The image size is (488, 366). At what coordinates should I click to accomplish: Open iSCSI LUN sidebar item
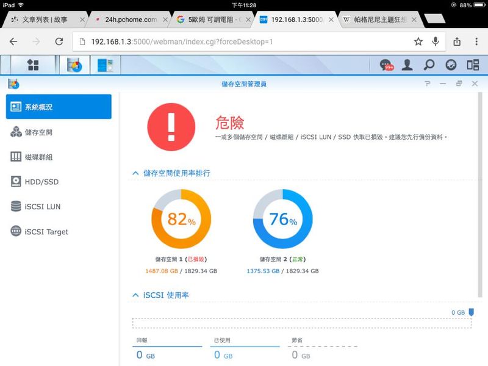click(42, 207)
